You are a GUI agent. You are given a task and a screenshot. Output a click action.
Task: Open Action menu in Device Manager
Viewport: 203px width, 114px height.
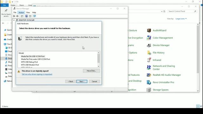21,13
